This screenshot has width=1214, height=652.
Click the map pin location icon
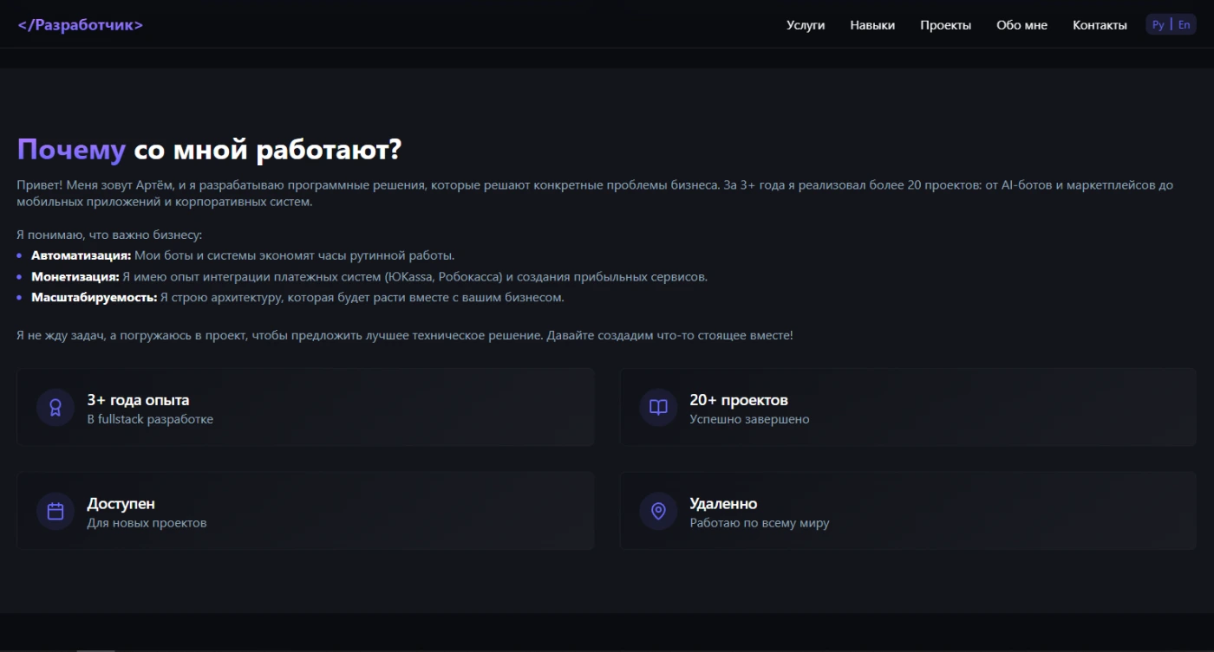coord(658,511)
